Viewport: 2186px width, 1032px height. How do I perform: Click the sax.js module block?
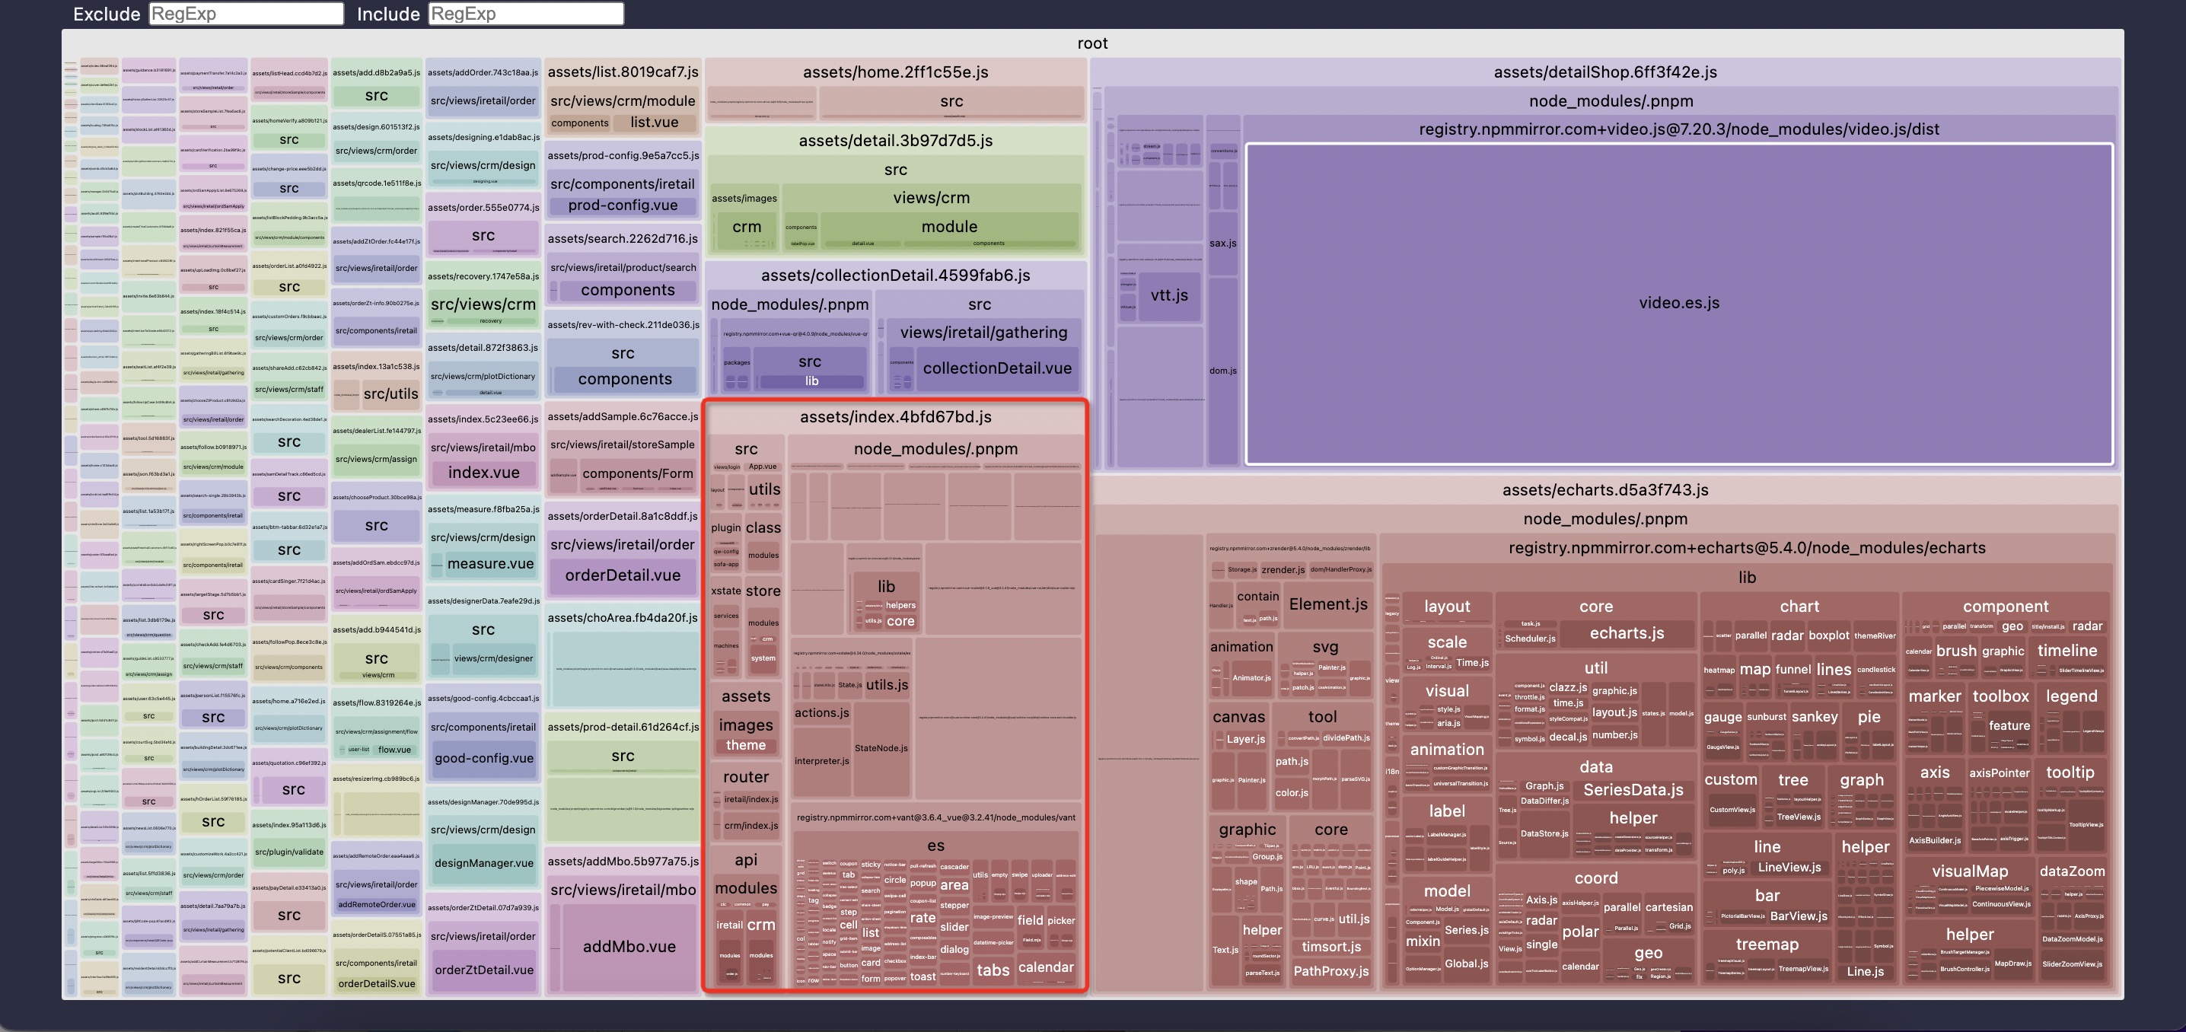click(x=1222, y=244)
